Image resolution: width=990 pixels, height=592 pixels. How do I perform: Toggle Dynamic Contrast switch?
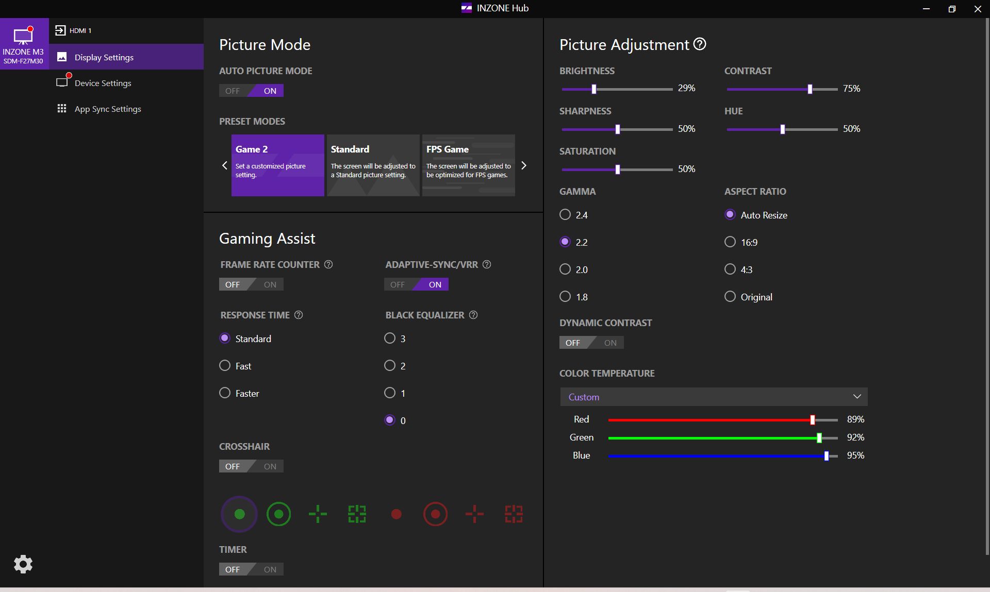(x=591, y=343)
